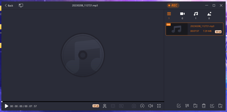Screen dimensions: 227x112
Task: Open the sort list icon
Action: click(187, 106)
